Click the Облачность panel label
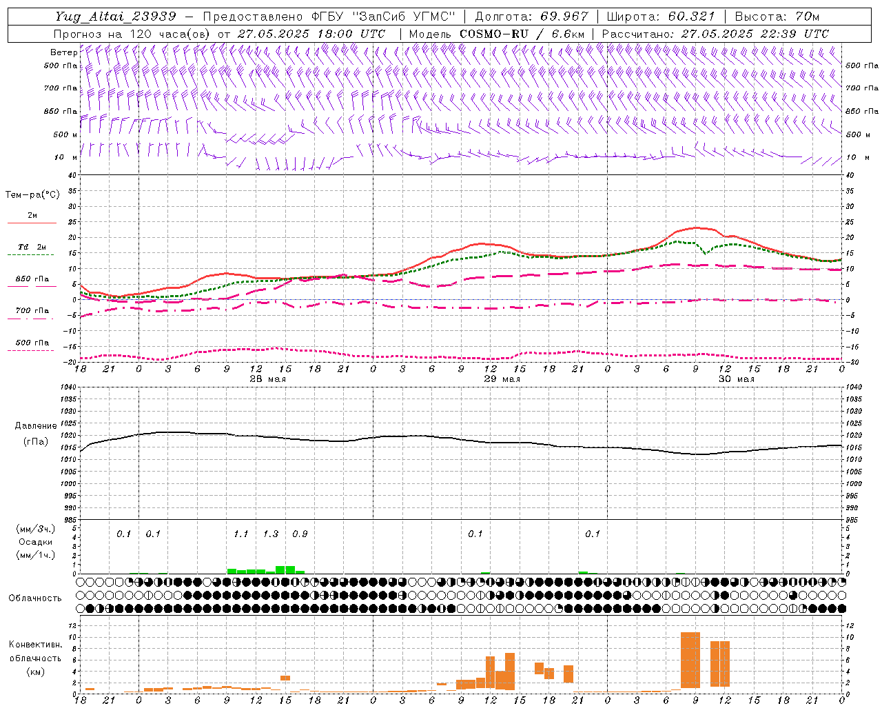 35,598
